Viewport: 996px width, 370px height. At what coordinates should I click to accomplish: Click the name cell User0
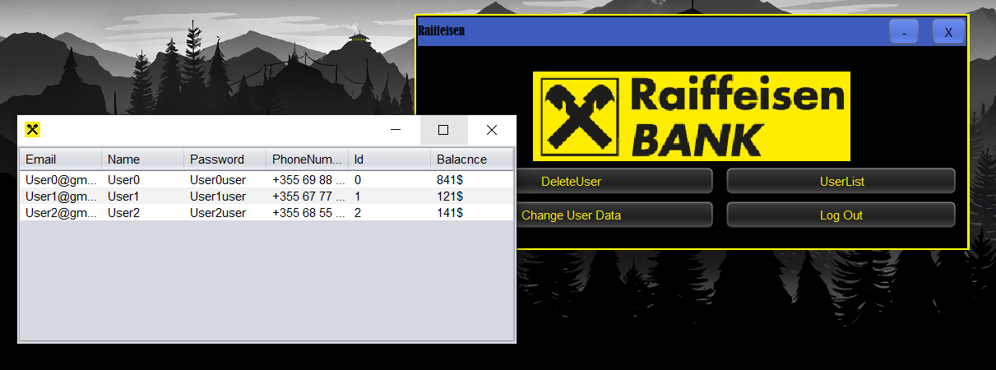(x=143, y=179)
